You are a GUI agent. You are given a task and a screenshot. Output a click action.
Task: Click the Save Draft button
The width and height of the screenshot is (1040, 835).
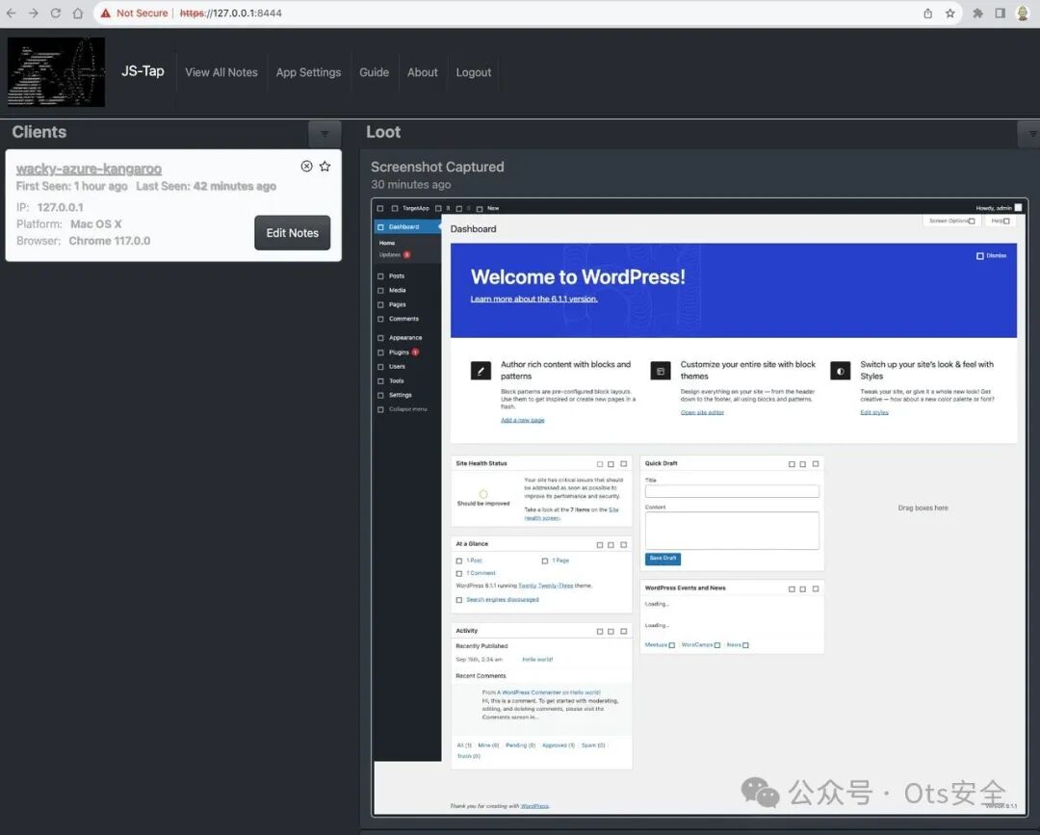point(663,559)
